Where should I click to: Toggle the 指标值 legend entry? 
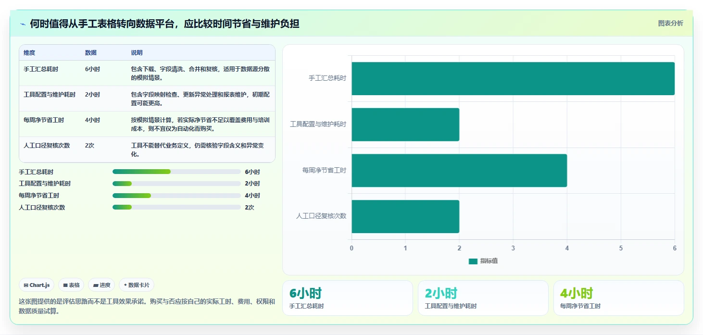coord(483,261)
